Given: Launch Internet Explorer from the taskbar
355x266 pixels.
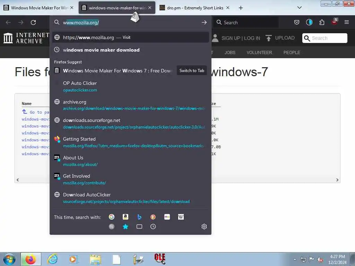Looking at the screenshot, I should click(x=52, y=259).
